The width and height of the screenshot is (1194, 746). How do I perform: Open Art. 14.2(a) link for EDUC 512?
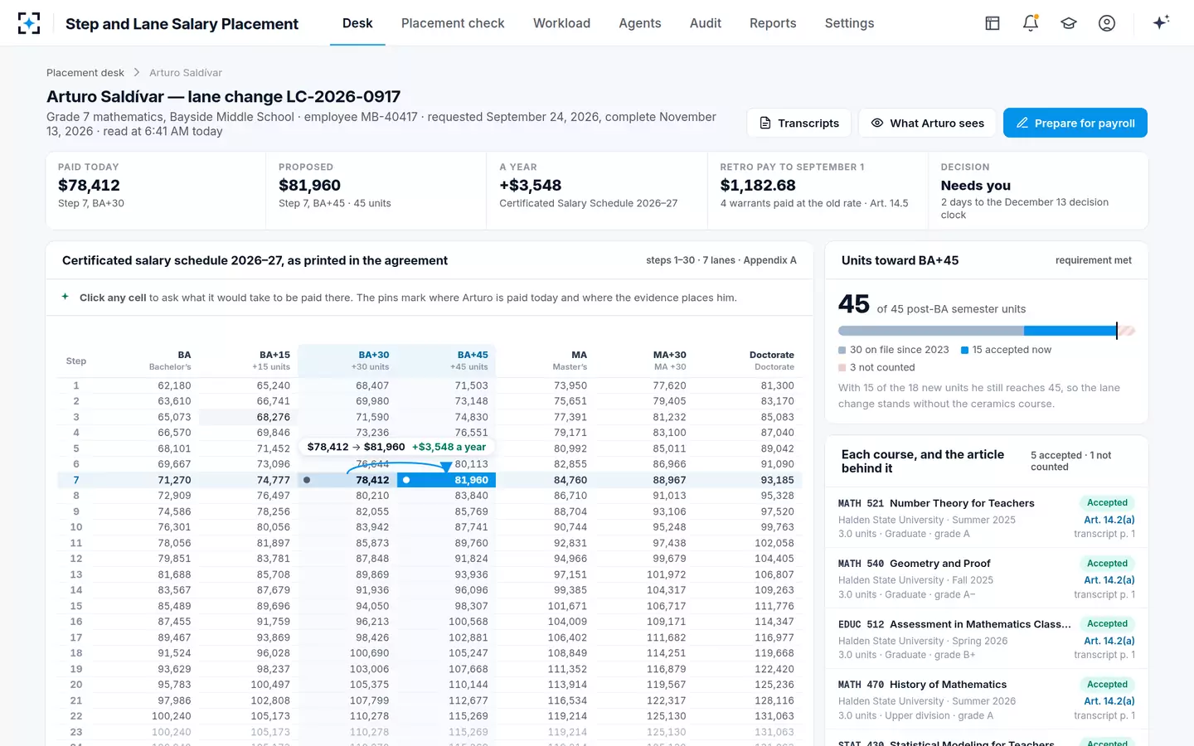(1109, 641)
